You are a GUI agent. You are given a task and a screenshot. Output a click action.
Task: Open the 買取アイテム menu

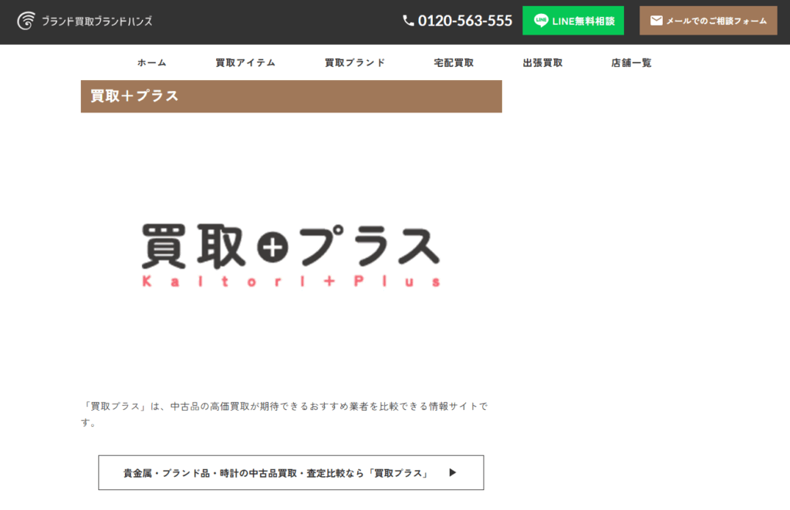click(x=245, y=63)
